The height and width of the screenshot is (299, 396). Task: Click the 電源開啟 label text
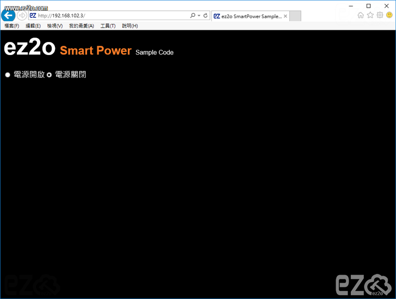point(29,75)
